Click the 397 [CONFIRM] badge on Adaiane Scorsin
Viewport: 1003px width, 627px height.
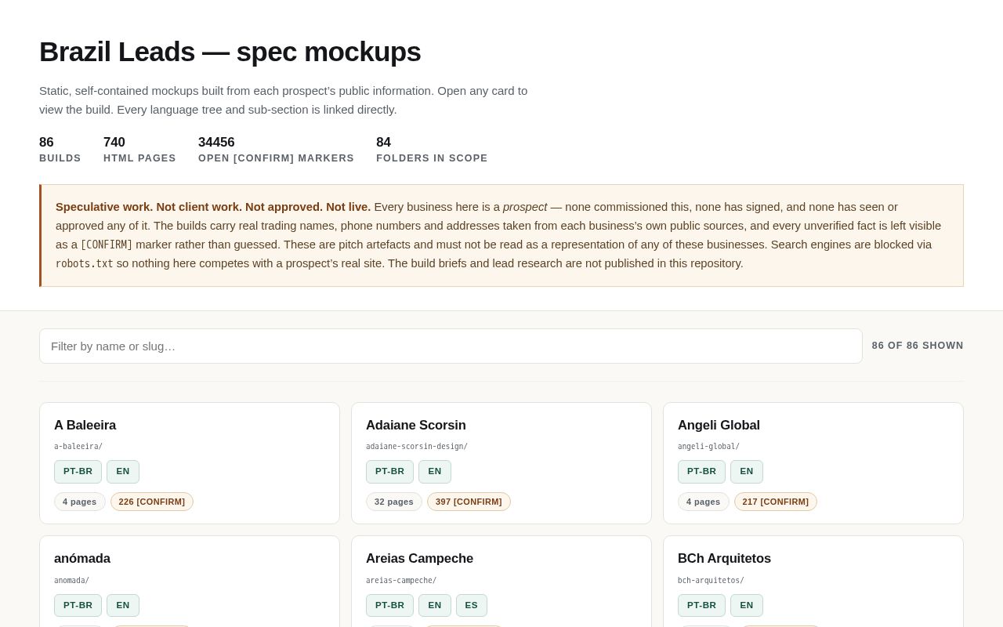pos(469,502)
